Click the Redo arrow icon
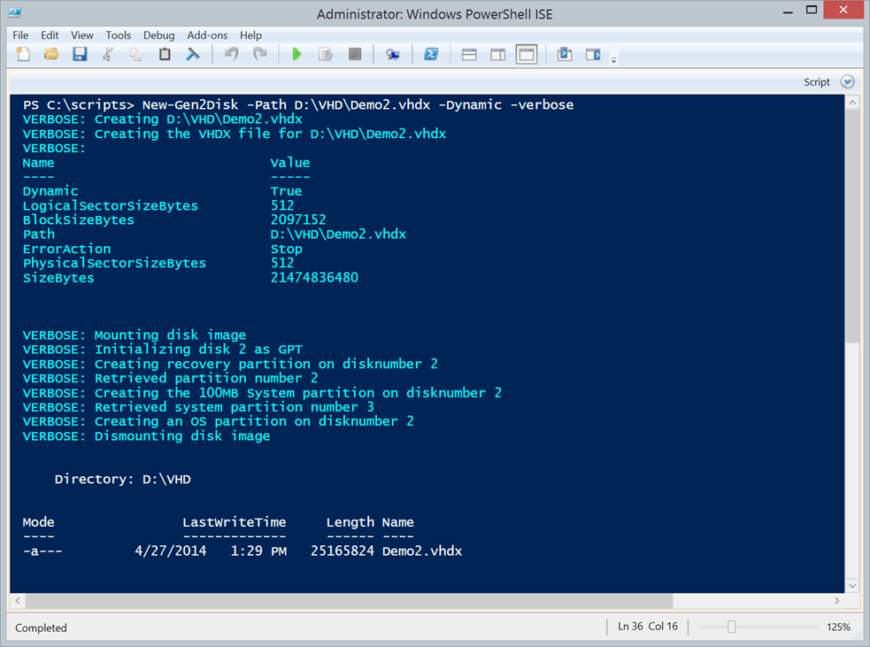 point(259,54)
